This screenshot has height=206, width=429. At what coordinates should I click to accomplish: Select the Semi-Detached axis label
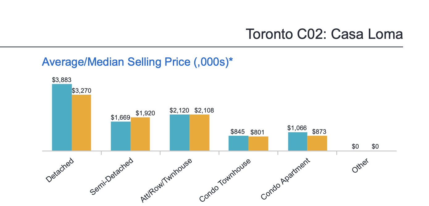click(x=112, y=176)
